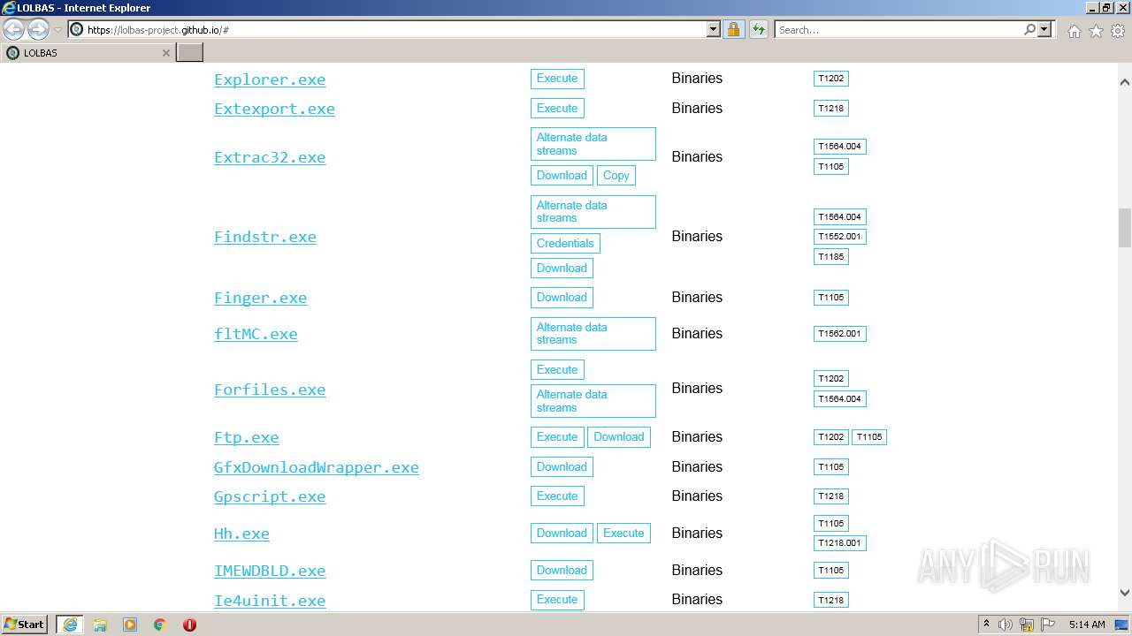Click Download tag for Ftp.exe
The width and height of the screenshot is (1132, 636).
coord(619,437)
